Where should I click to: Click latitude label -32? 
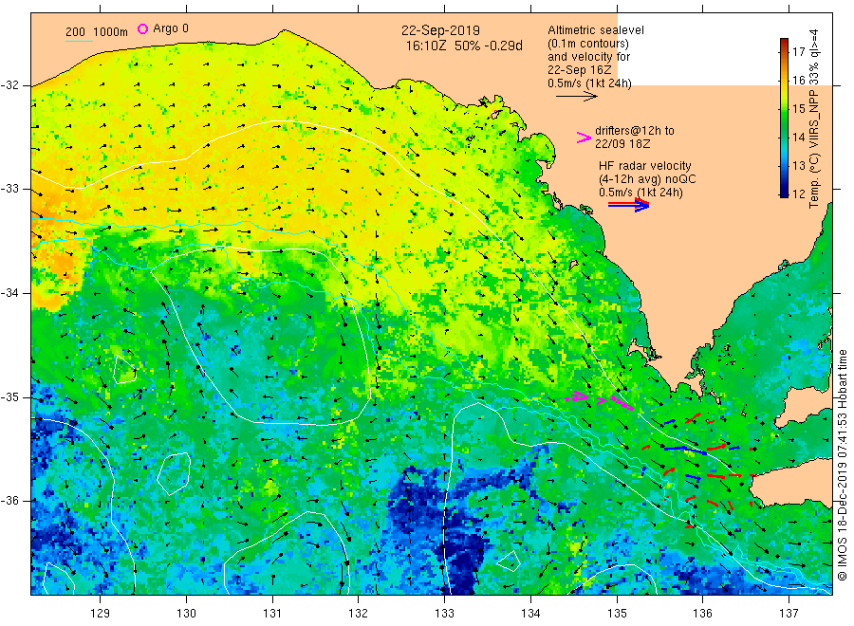9,85
